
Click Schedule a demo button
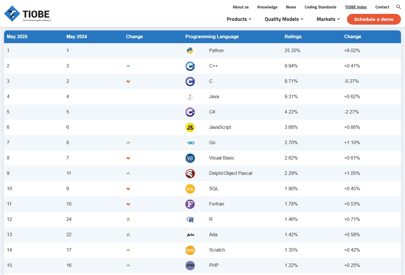click(x=374, y=19)
